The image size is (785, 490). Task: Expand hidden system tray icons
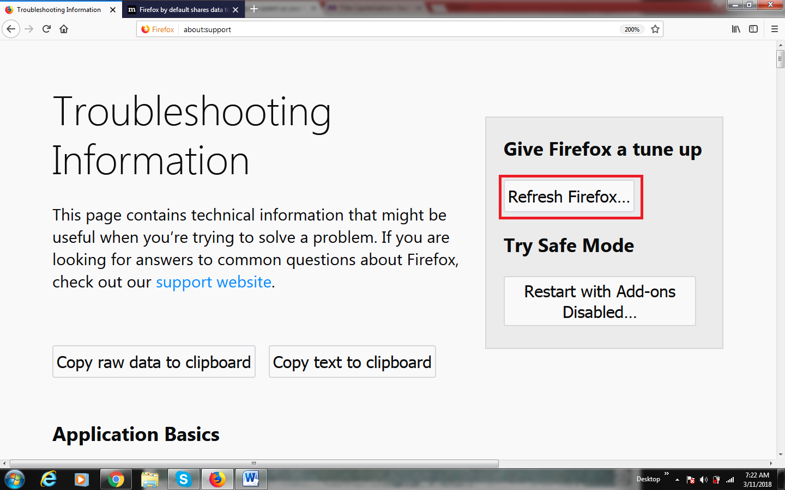[677, 479]
